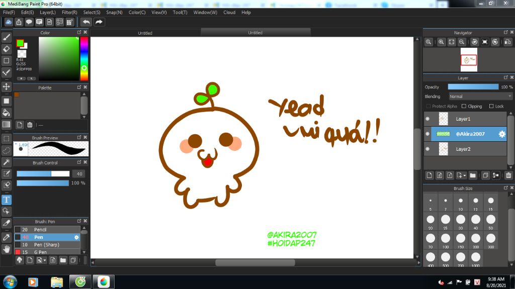Click the cloud save toolbar icon
The image size is (515, 289).
(x=9, y=22)
